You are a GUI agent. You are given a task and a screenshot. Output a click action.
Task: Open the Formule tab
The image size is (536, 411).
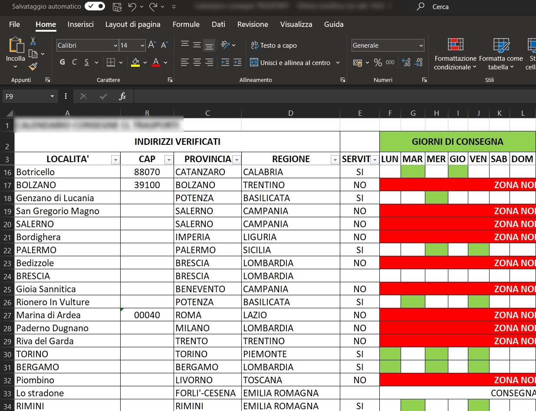tap(186, 24)
